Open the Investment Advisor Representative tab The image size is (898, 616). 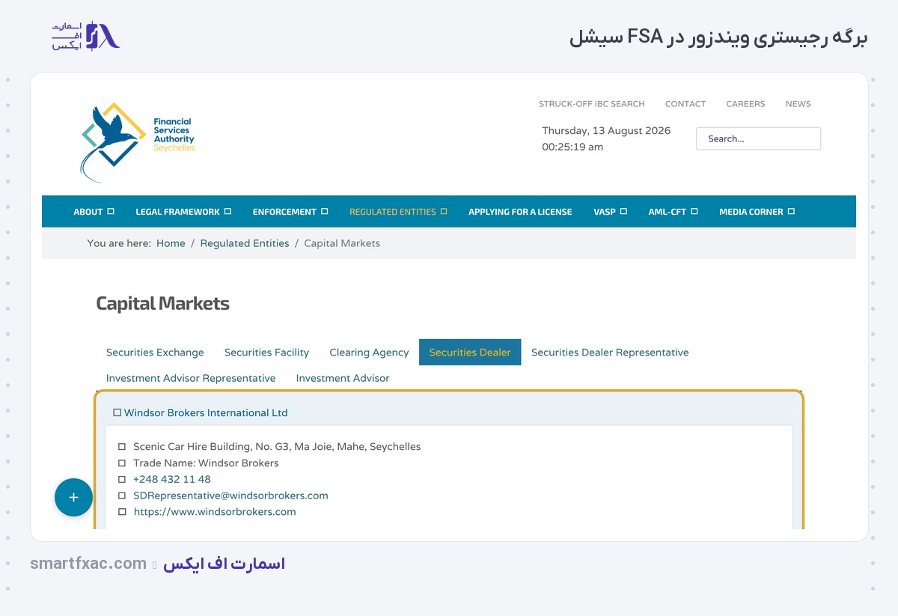(x=191, y=378)
